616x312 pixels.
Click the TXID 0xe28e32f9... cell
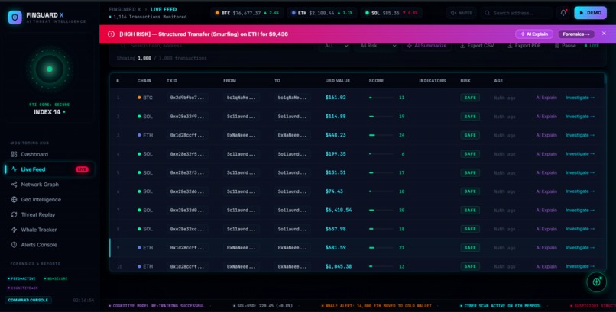187,117
